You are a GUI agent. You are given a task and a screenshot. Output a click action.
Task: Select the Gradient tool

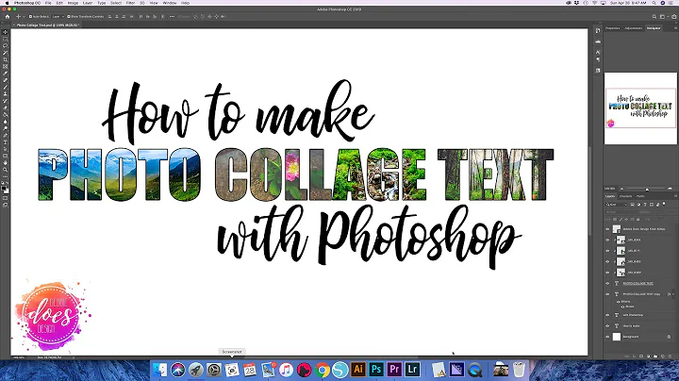pyautogui.click(x=6, y=114)
